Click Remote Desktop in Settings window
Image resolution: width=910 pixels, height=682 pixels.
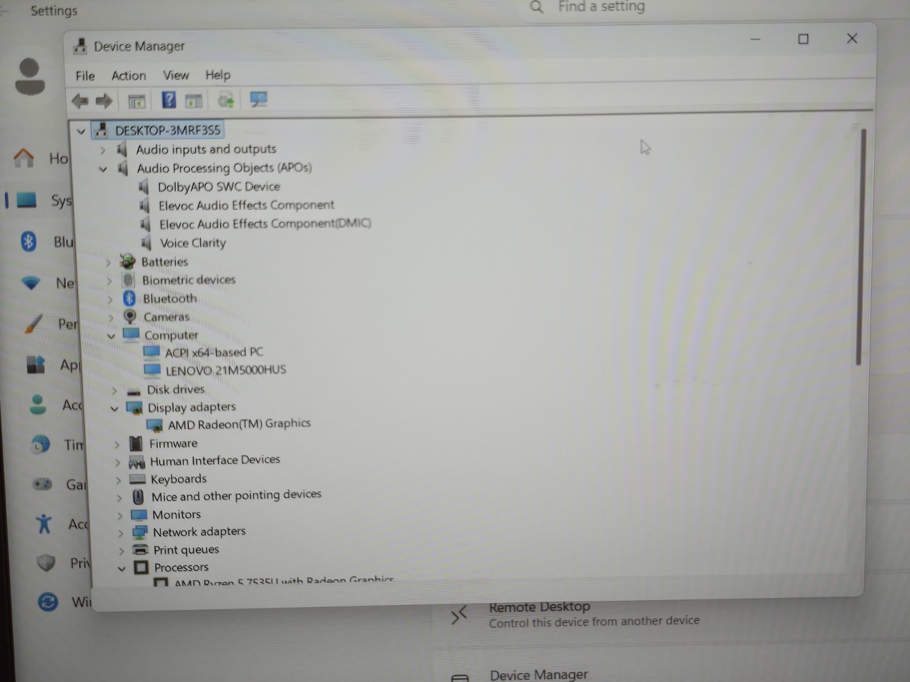pyautogui.click(x=540, y=606)
